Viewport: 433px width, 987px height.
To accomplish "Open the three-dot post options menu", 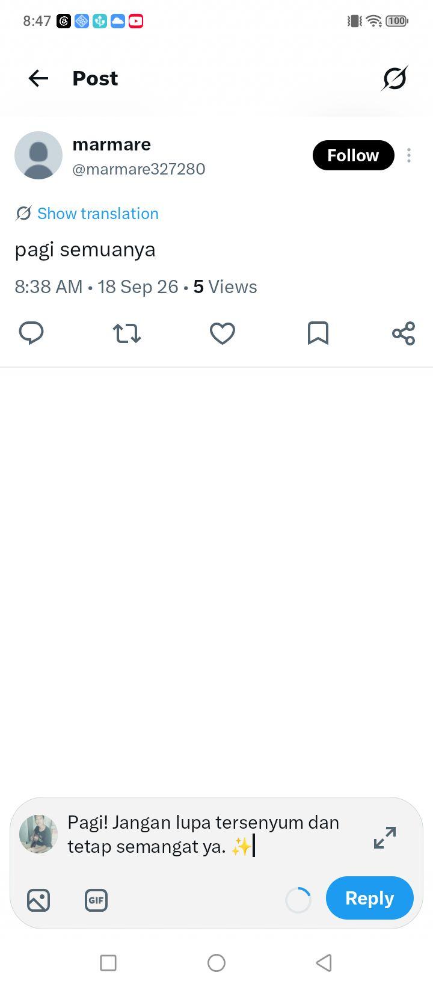I will tap(409, 155).
